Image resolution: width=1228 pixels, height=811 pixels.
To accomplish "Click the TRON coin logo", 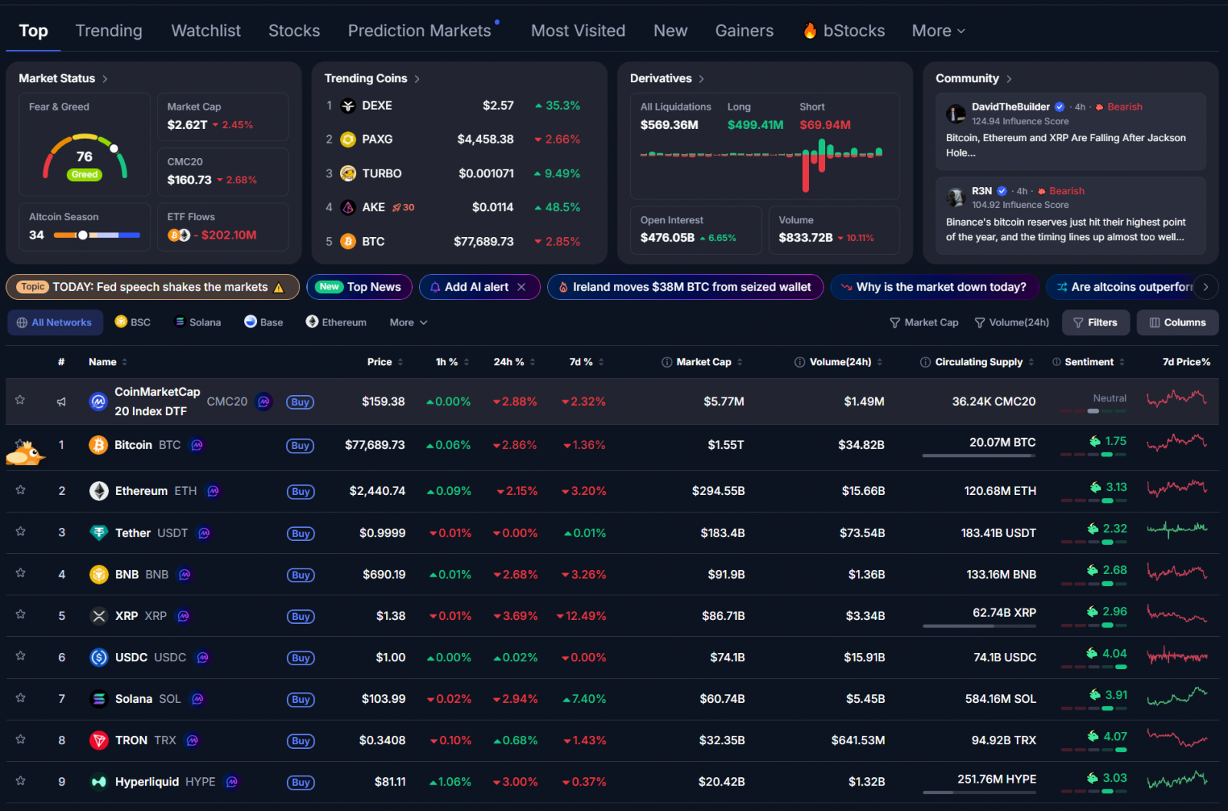I will click(99, 740).
